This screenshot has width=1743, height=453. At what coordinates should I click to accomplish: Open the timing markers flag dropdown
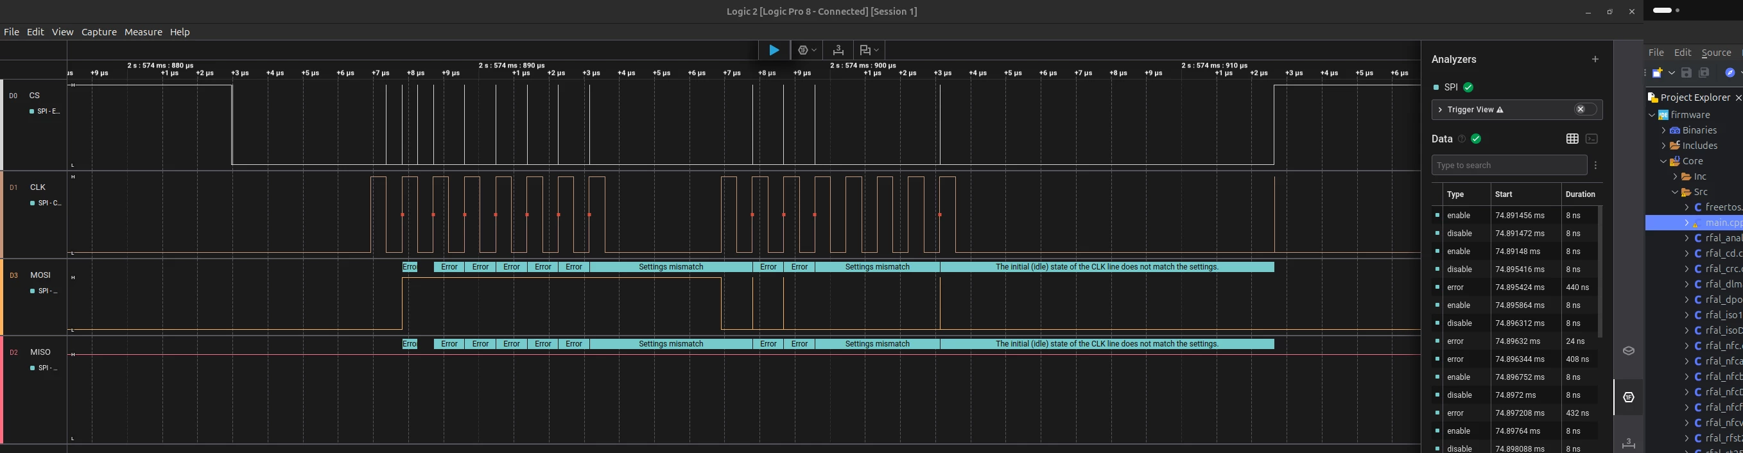869,50
